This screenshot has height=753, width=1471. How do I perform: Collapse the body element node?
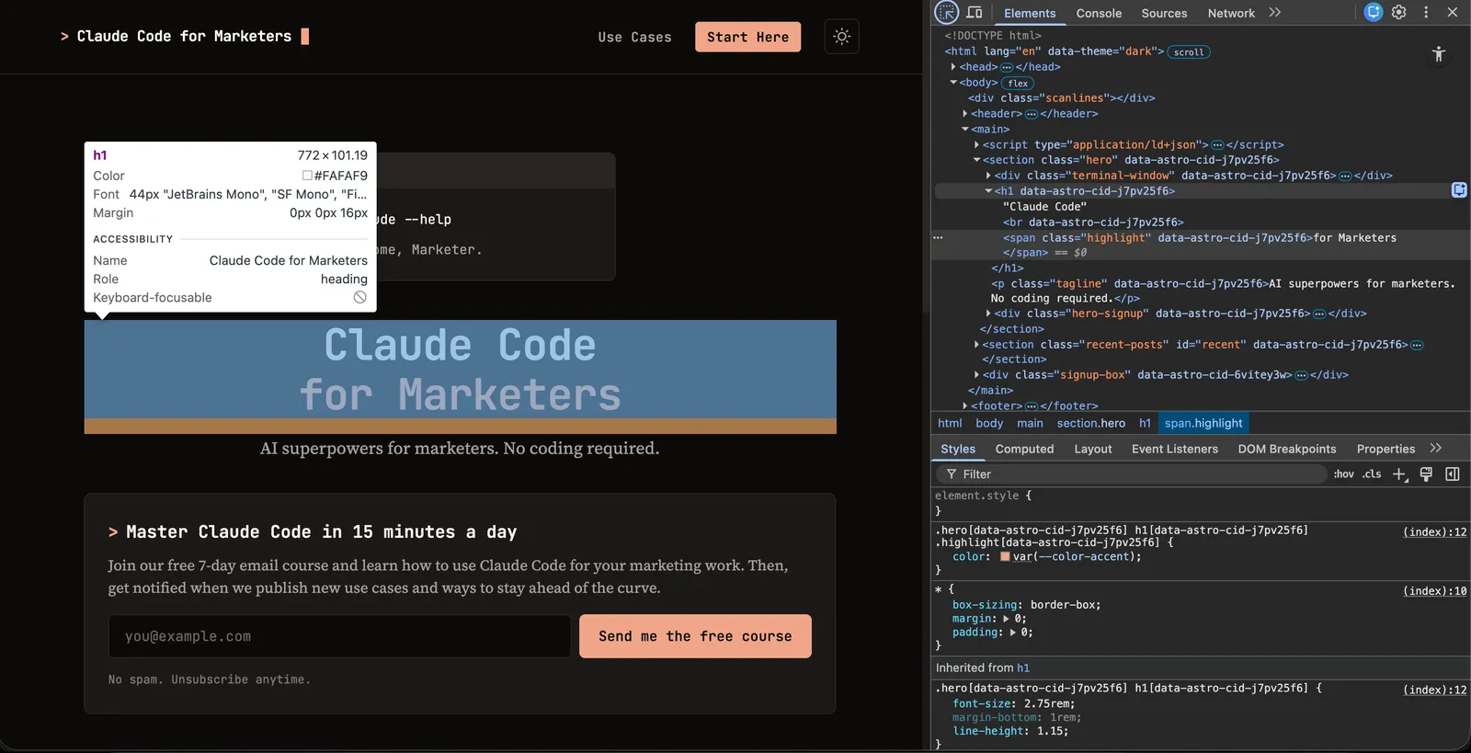[953, 83]
